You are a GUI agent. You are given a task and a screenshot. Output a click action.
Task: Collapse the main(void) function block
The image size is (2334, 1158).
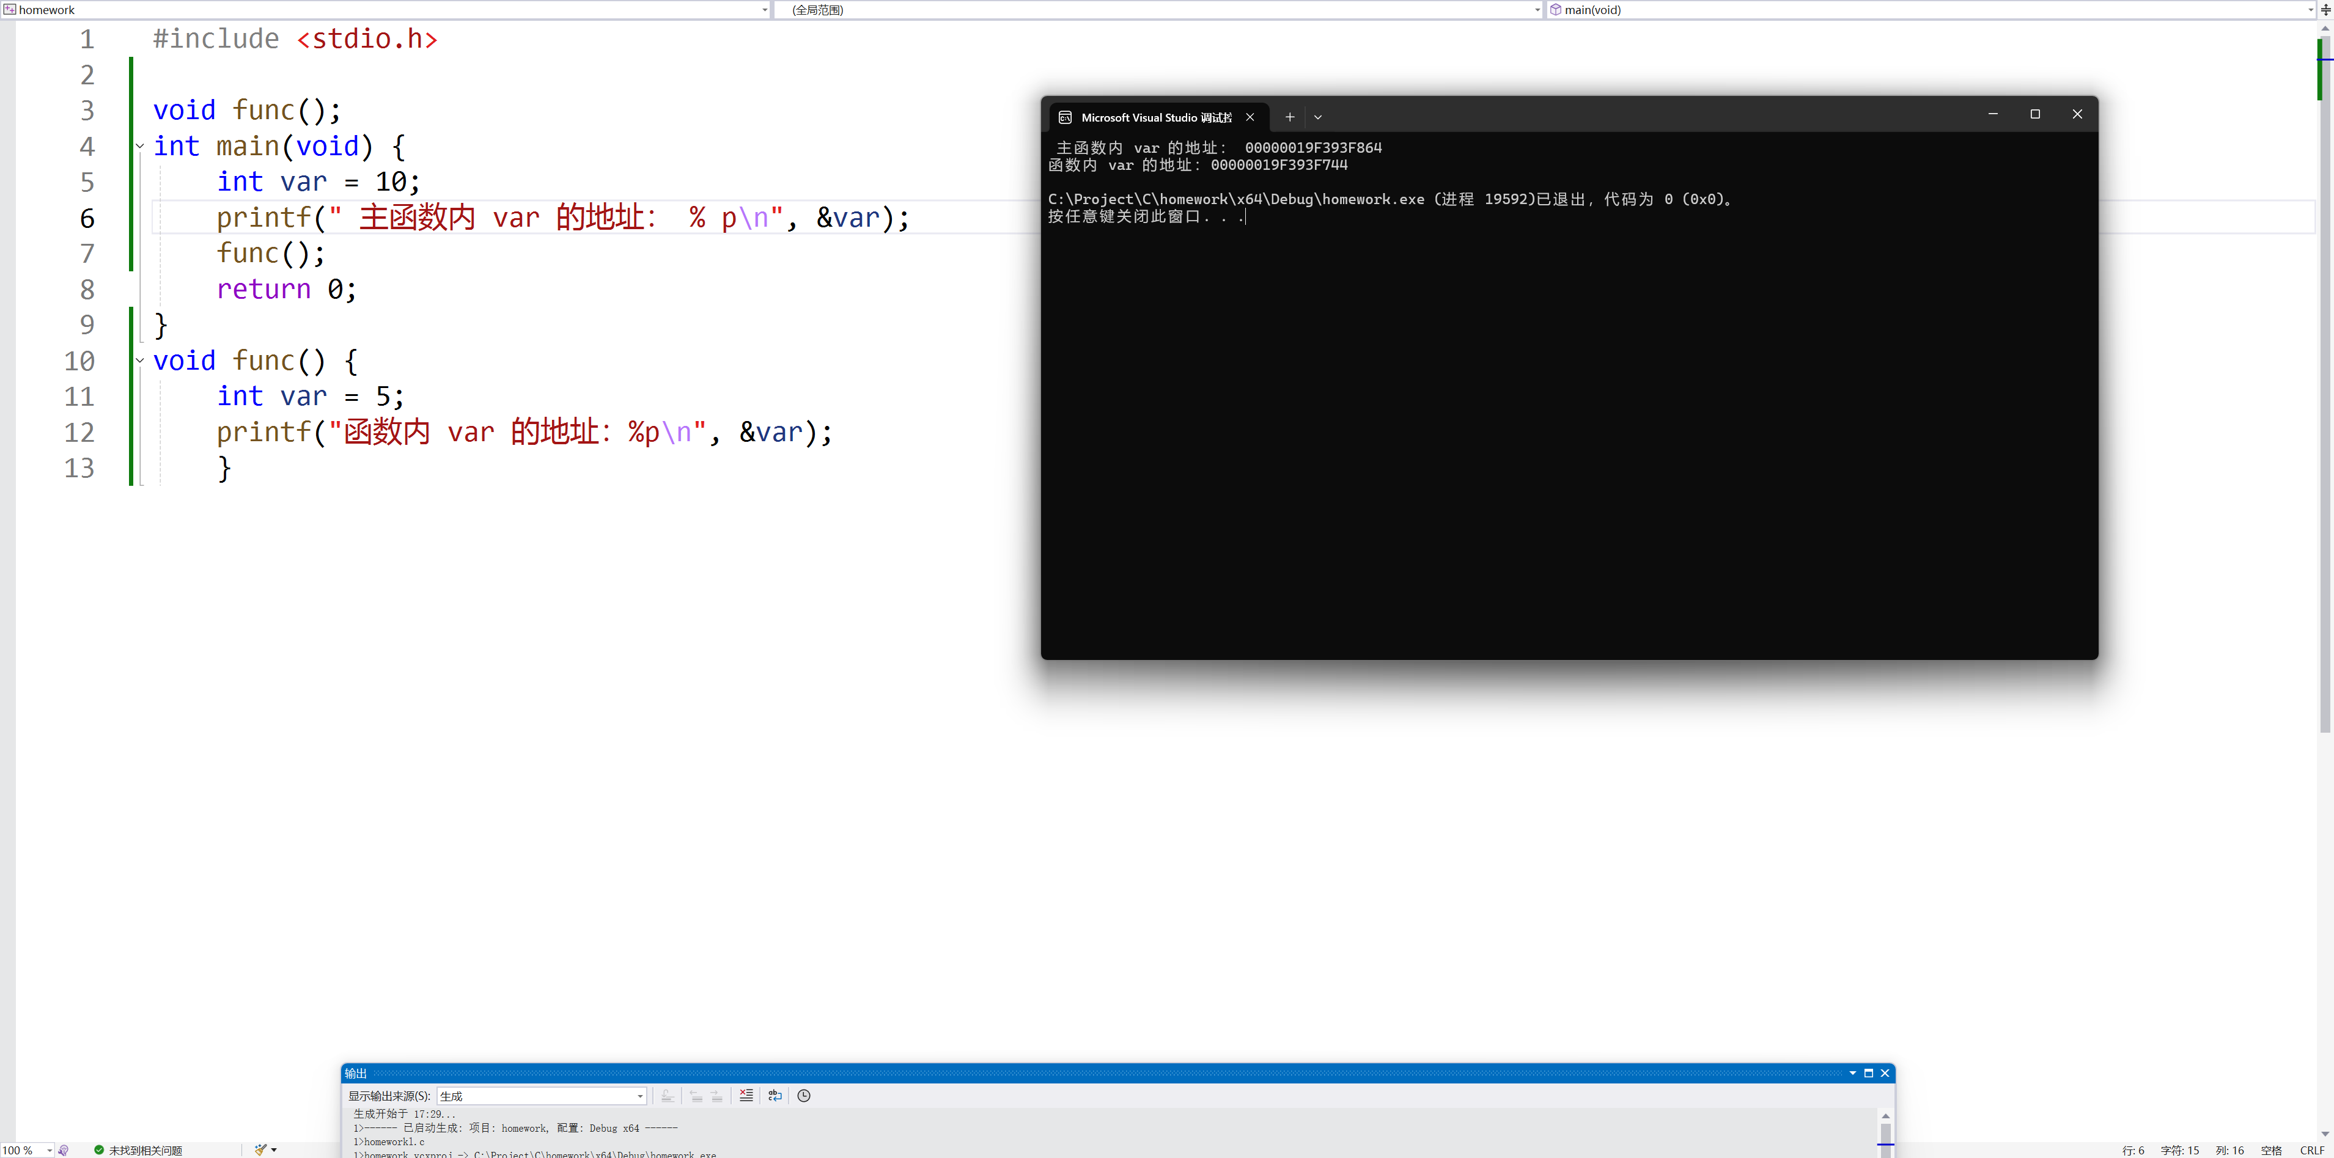[x=139, y=146]
